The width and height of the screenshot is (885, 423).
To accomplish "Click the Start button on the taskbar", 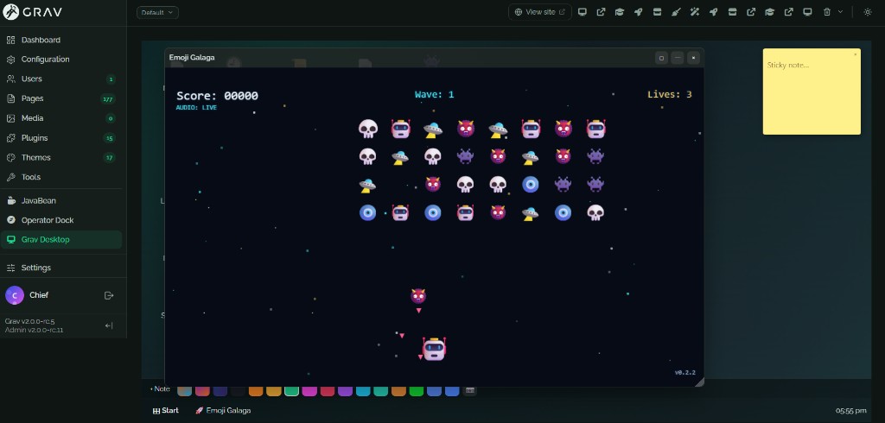I will click(165, 411).
